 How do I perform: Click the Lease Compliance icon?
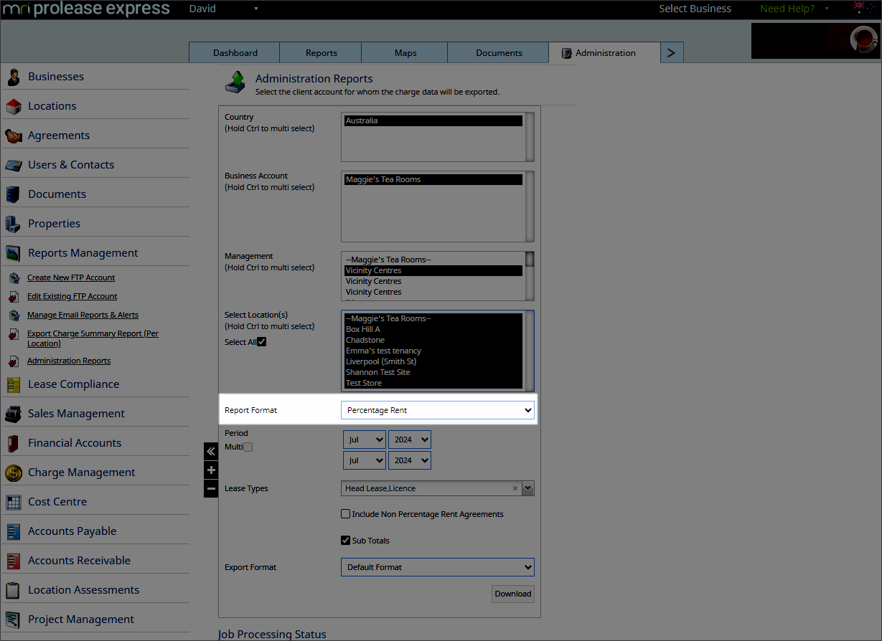pos(13,384)
